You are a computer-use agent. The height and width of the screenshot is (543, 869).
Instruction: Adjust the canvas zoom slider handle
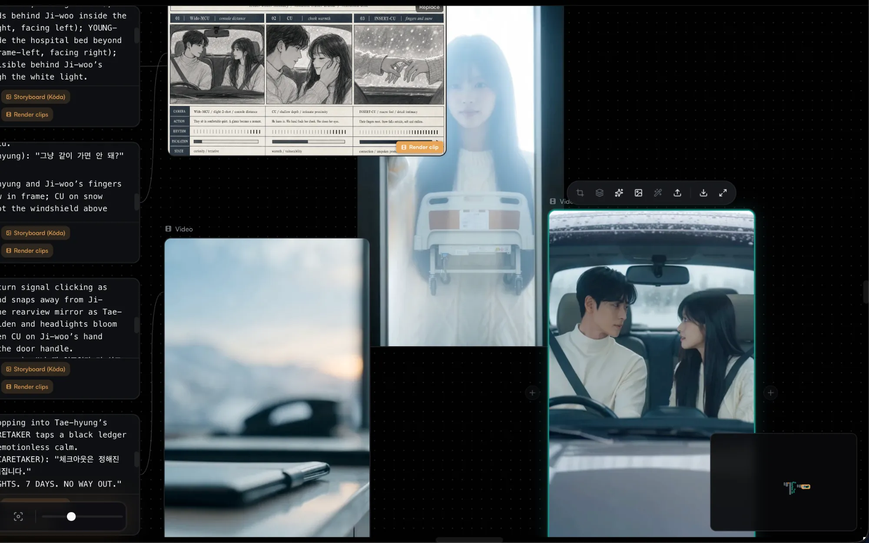[71, 517]
